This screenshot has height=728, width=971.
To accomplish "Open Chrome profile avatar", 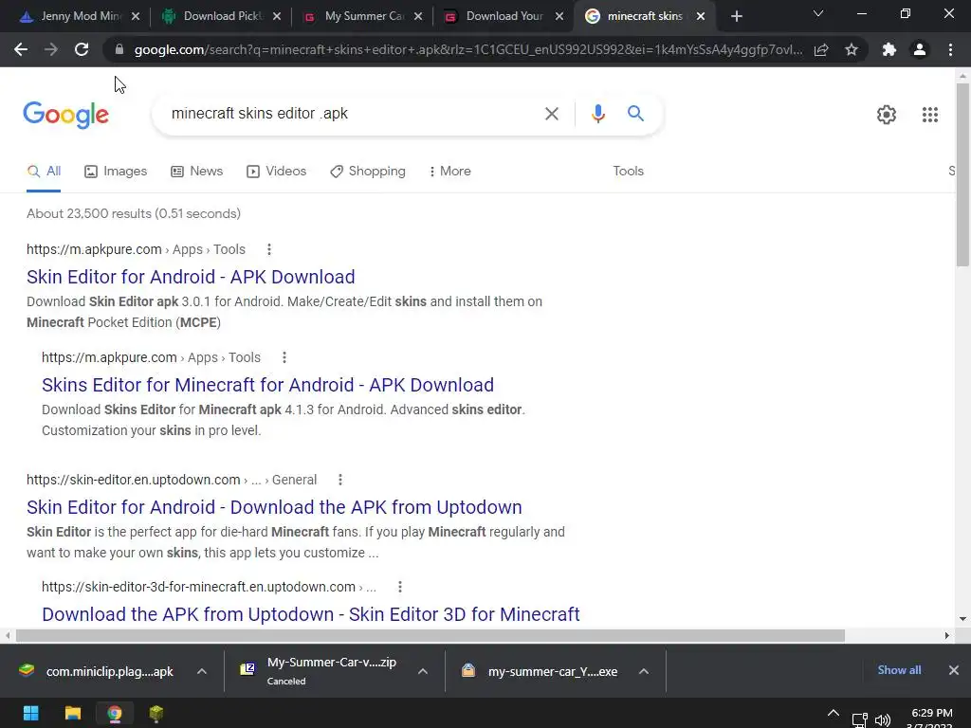I will 920,49.
